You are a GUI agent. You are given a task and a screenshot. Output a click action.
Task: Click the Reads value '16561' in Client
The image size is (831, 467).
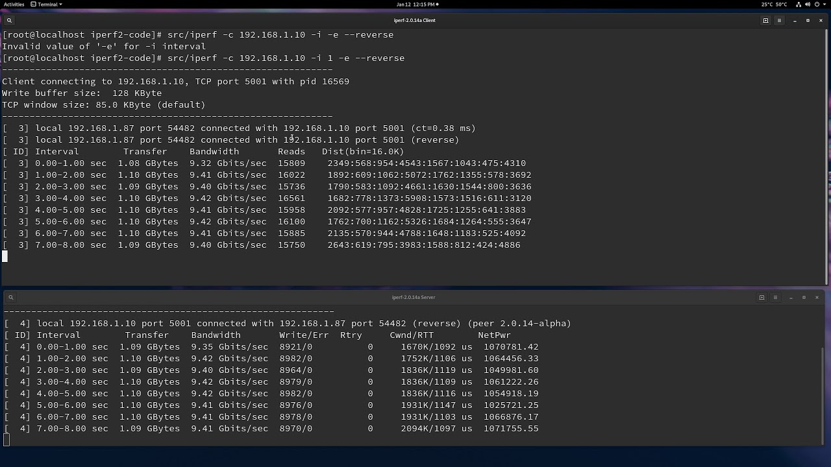[291, 198]
